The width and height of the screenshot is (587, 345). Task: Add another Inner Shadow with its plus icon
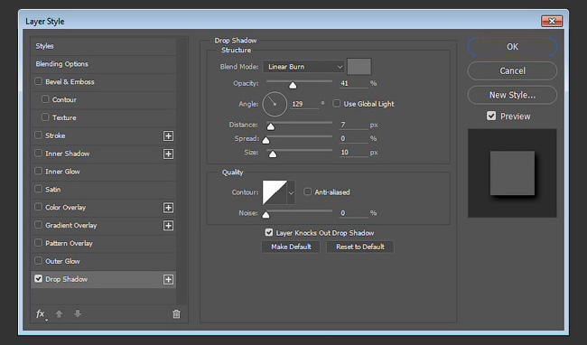[169, 154]
